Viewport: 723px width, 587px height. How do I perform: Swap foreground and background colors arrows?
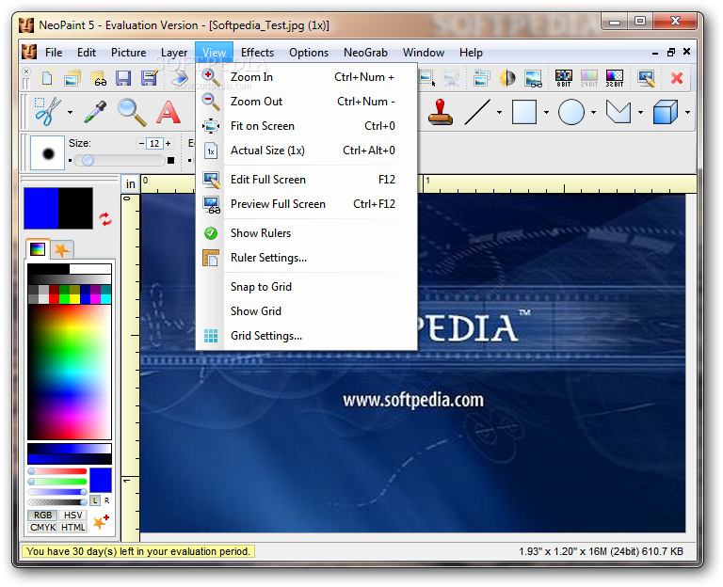tap(105, 219)
